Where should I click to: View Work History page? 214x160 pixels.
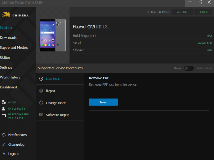[x=10, y=77]
